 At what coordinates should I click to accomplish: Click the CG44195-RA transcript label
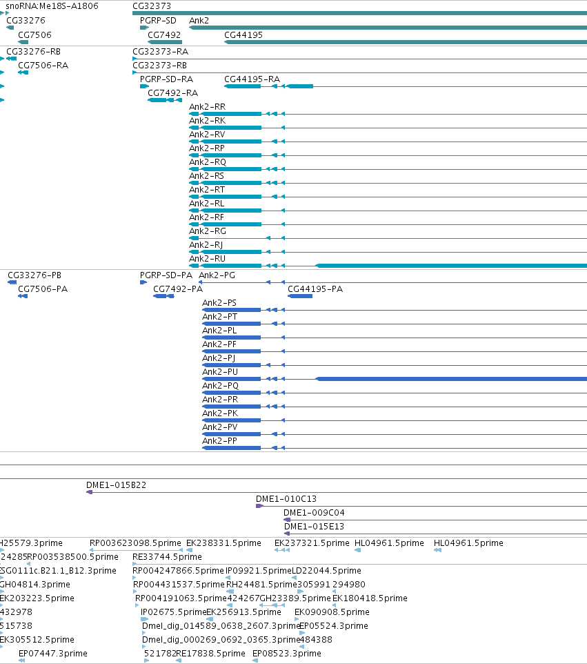coord(252,79)
